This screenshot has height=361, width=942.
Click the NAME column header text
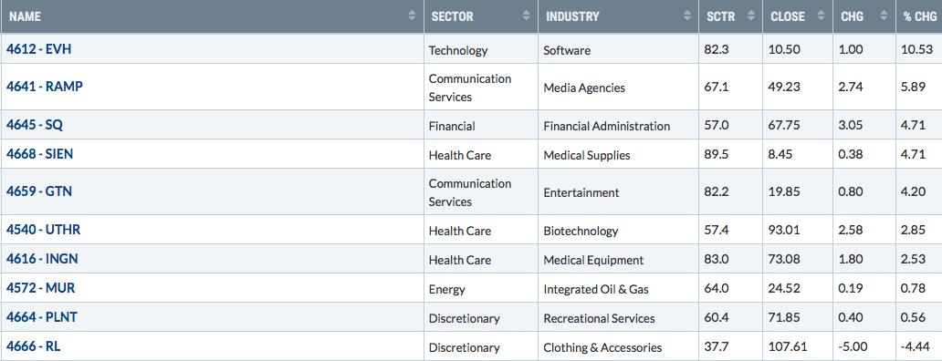(25, 16)
